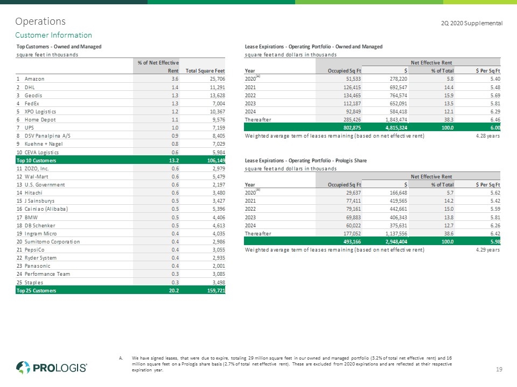This screenshot has width=517, height=387.
Task: Select the '4.29 years' weighted average term
Action: click(488, 250)
